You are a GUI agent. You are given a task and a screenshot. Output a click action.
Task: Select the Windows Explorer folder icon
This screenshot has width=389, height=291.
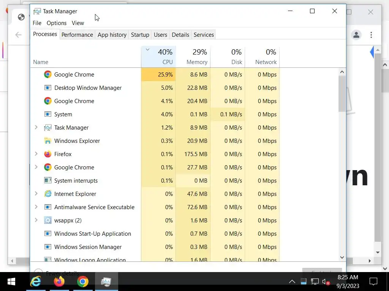(47, 141)
